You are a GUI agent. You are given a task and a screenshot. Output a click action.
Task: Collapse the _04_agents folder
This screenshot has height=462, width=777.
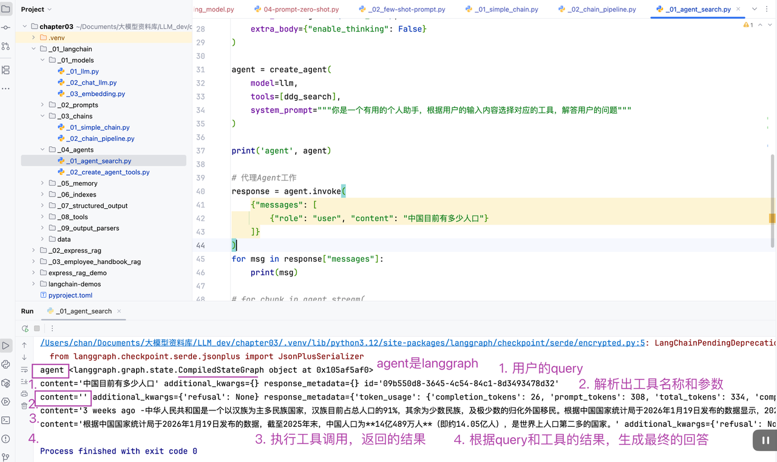(x=42, y=149)
